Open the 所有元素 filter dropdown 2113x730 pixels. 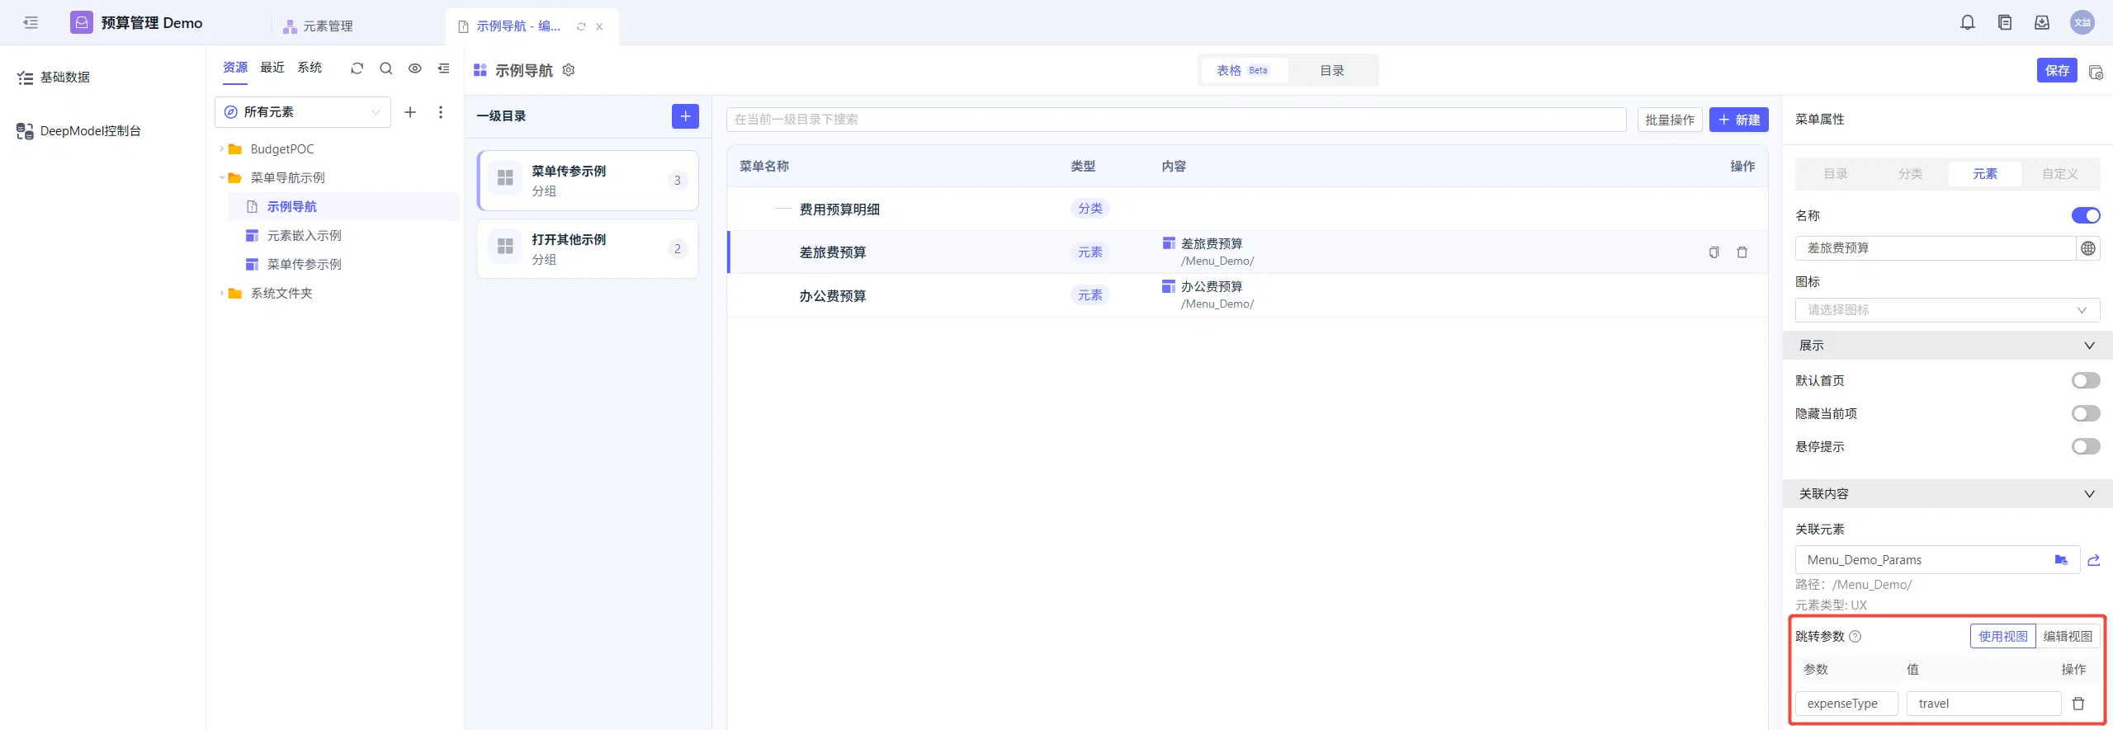coord(303,112)
